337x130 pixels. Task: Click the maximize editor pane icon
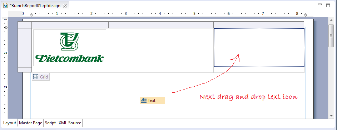tap(328, 5)
